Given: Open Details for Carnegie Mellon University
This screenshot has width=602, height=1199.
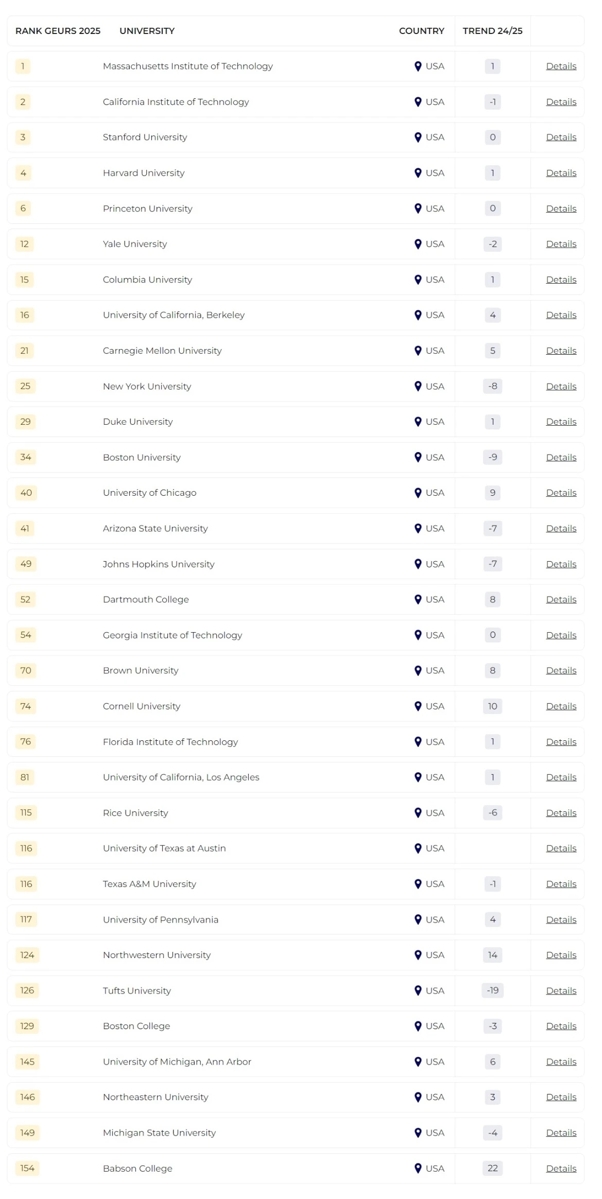Looking at the screenshot, I should click(560, 351).
